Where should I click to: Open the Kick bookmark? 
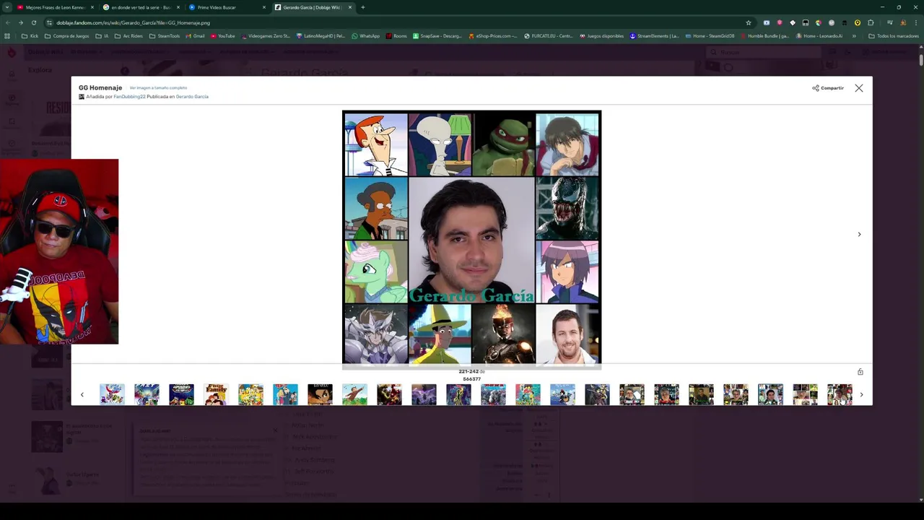click(30, 36)
